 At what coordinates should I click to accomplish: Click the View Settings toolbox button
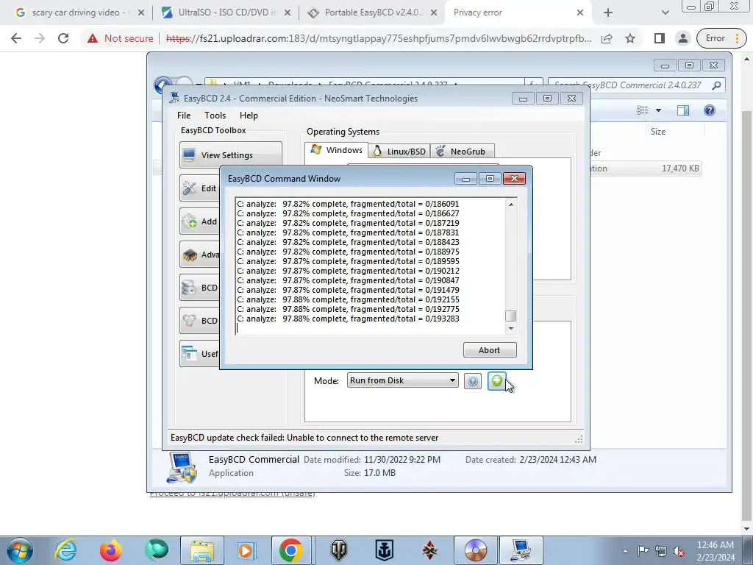[230, 154]
